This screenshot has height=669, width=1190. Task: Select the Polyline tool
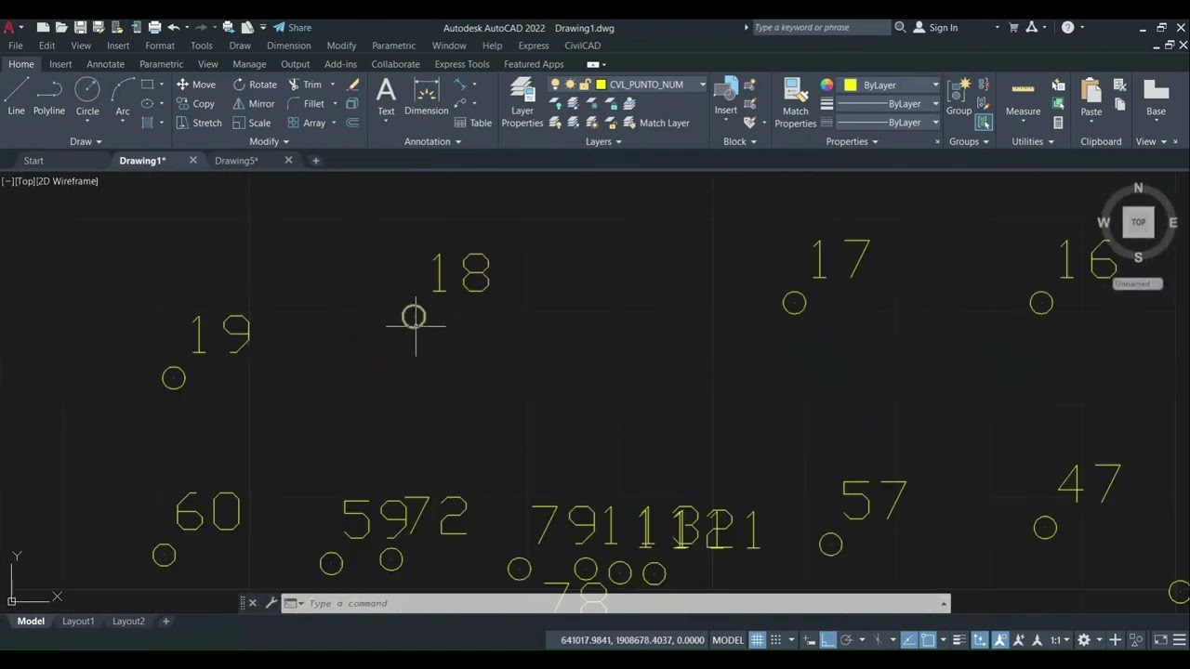(49, 97)
